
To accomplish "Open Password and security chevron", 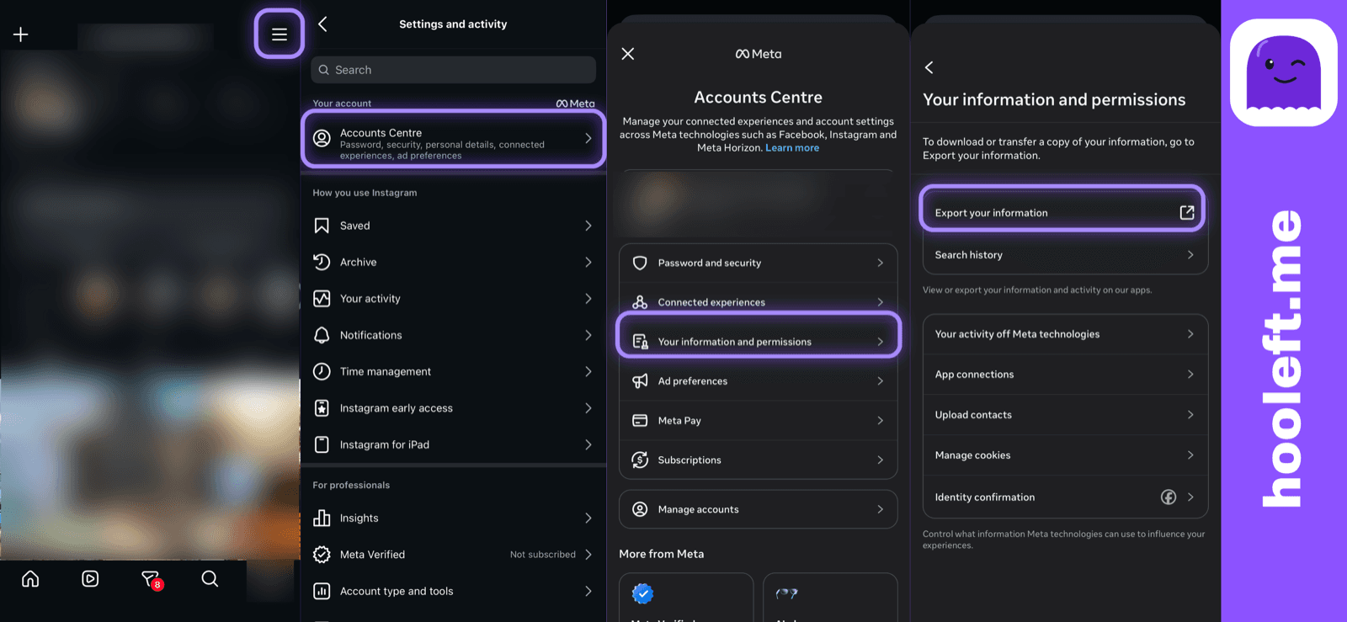I will coord(881,263).
